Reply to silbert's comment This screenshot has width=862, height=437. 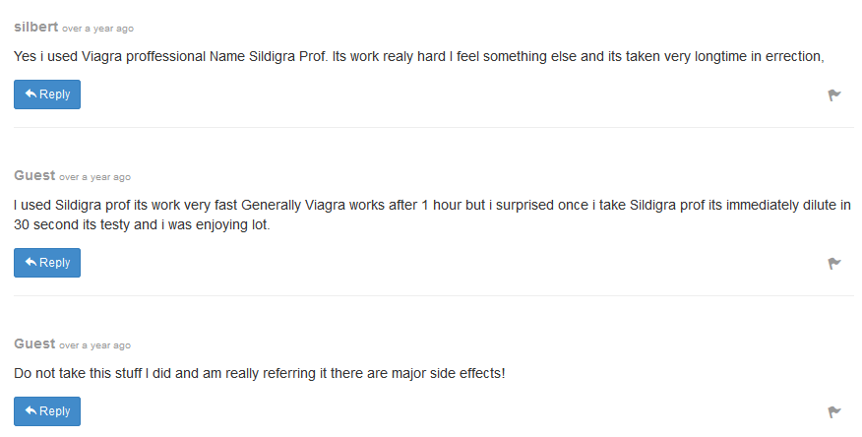(x=47, y=94)
